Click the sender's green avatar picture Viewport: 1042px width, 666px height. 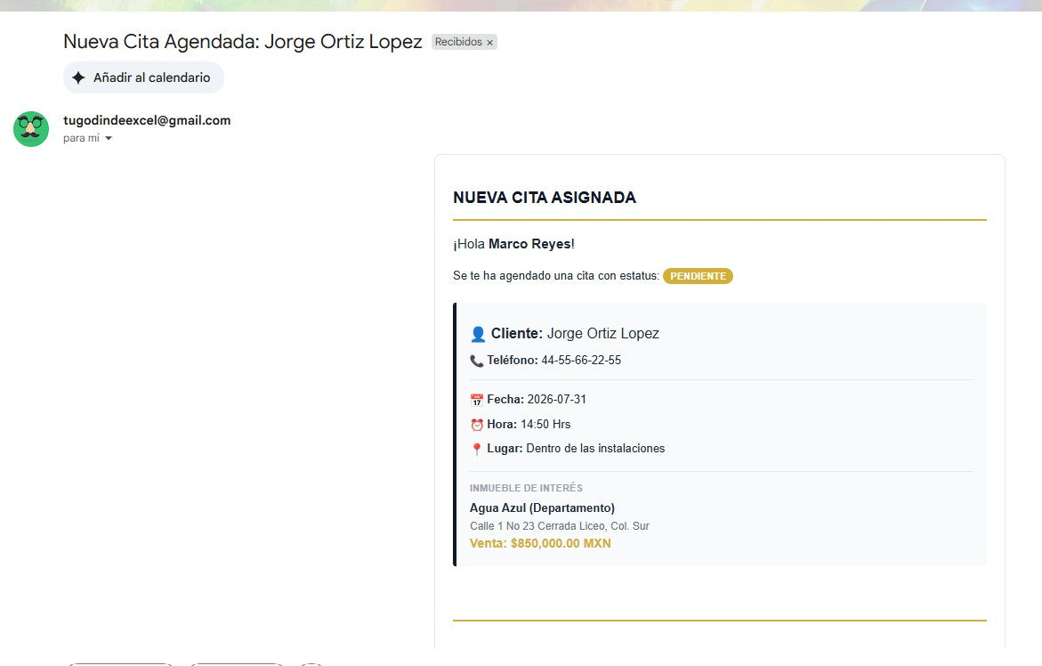[x=31, y=129]
